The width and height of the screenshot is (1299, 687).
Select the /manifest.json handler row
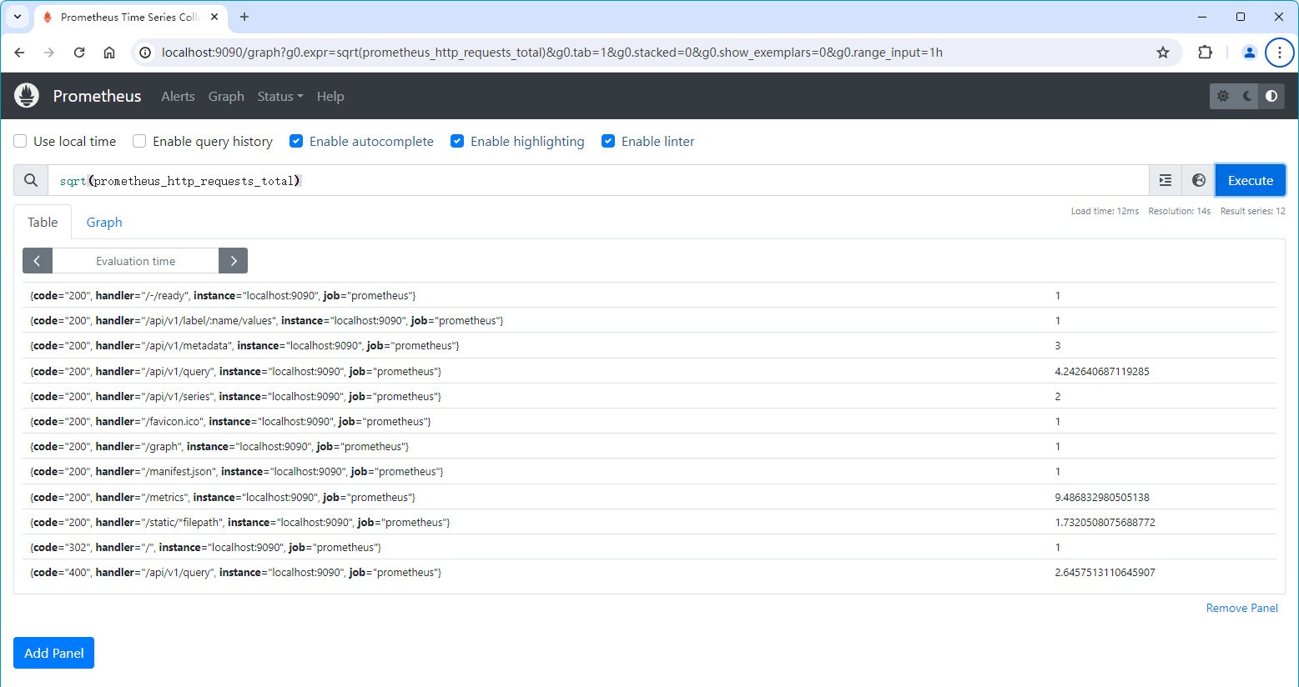pos(649,471)
